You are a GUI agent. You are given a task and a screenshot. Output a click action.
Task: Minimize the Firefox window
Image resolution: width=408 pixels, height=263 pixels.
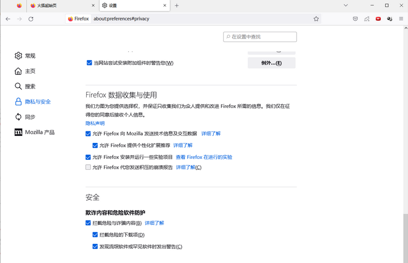coord(372,5)
